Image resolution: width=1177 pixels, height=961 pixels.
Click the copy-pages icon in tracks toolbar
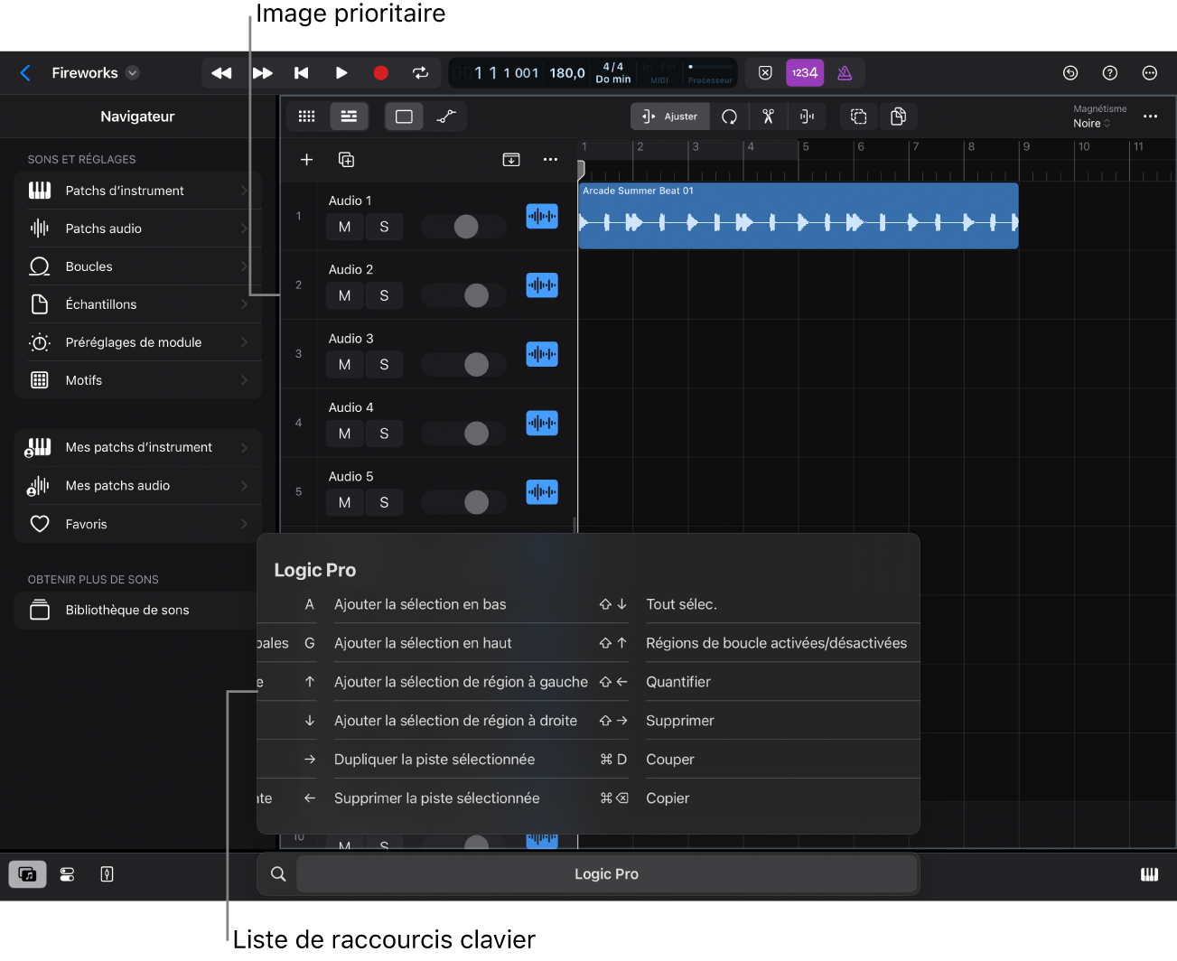click(x=899, y=117)
